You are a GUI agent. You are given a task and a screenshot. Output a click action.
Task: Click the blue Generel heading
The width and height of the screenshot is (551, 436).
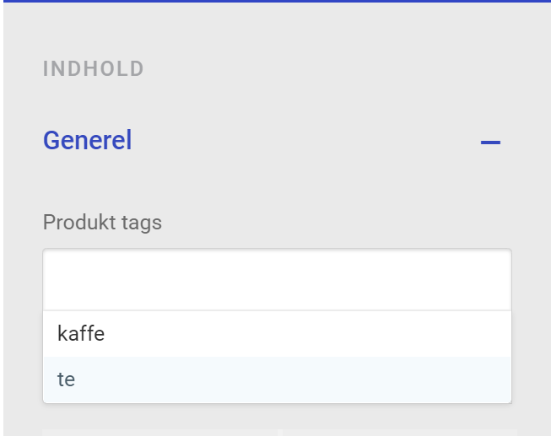[x=87, y=140]
